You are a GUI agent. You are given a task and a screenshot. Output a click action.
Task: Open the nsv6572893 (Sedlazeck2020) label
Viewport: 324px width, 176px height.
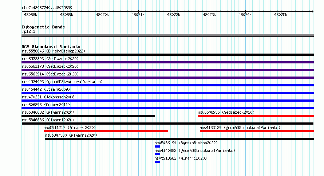[x=50, y=59]
